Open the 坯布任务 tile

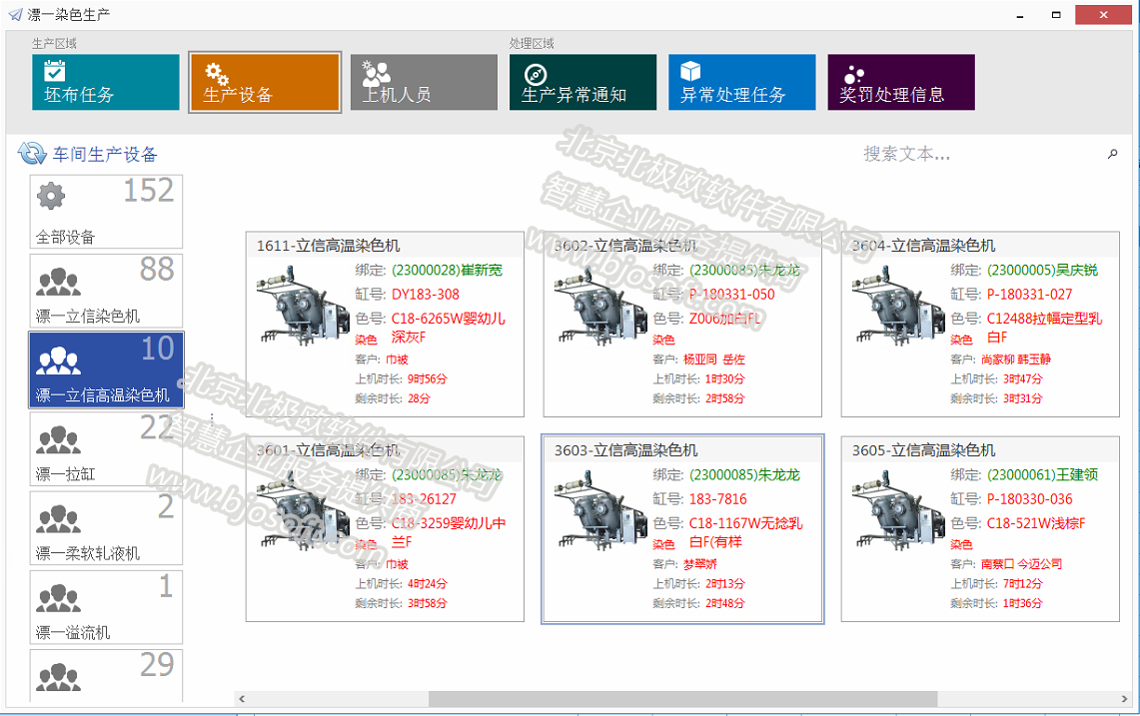[x=106, y=82]
